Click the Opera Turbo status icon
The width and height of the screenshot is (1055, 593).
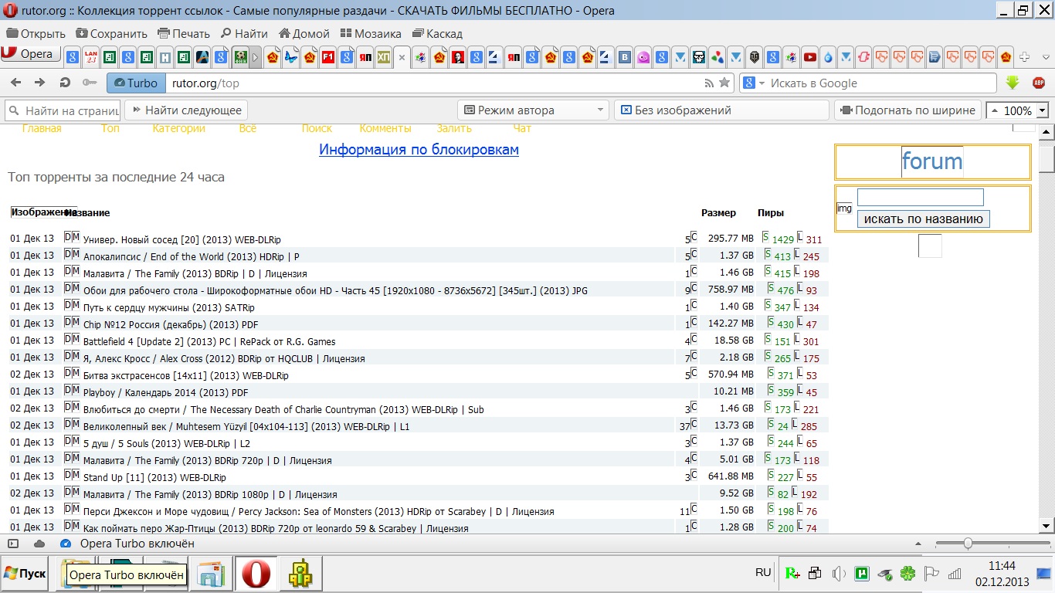(x=65, y=544)
